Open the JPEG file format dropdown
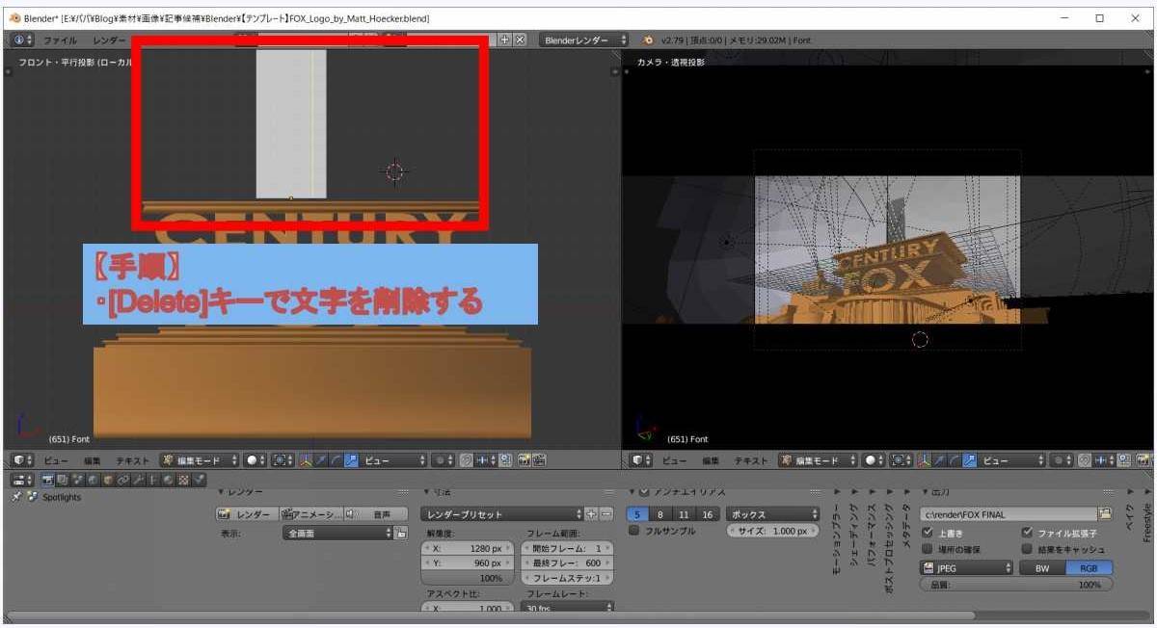Viewport: 1157px width, 628px height. click(967, 568)
